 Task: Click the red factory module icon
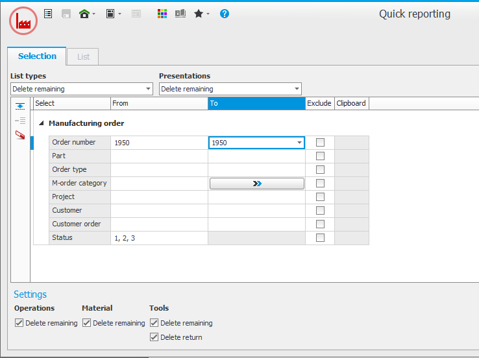point(23,21)
